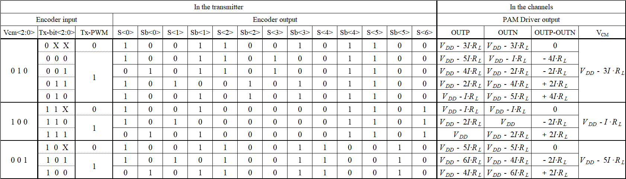Click the 'In the channels' header cell
This screenshot has height=179, width=626.
(x=531, y=7)
